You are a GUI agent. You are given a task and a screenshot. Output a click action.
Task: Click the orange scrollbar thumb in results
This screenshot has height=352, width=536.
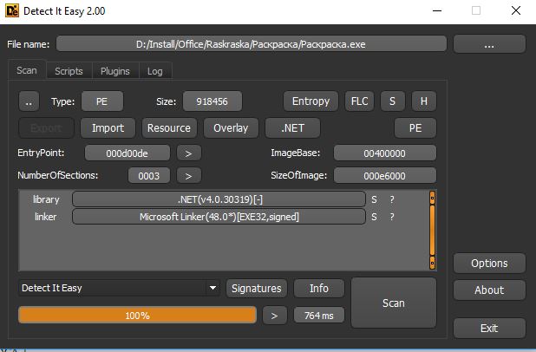coord(433,230)
